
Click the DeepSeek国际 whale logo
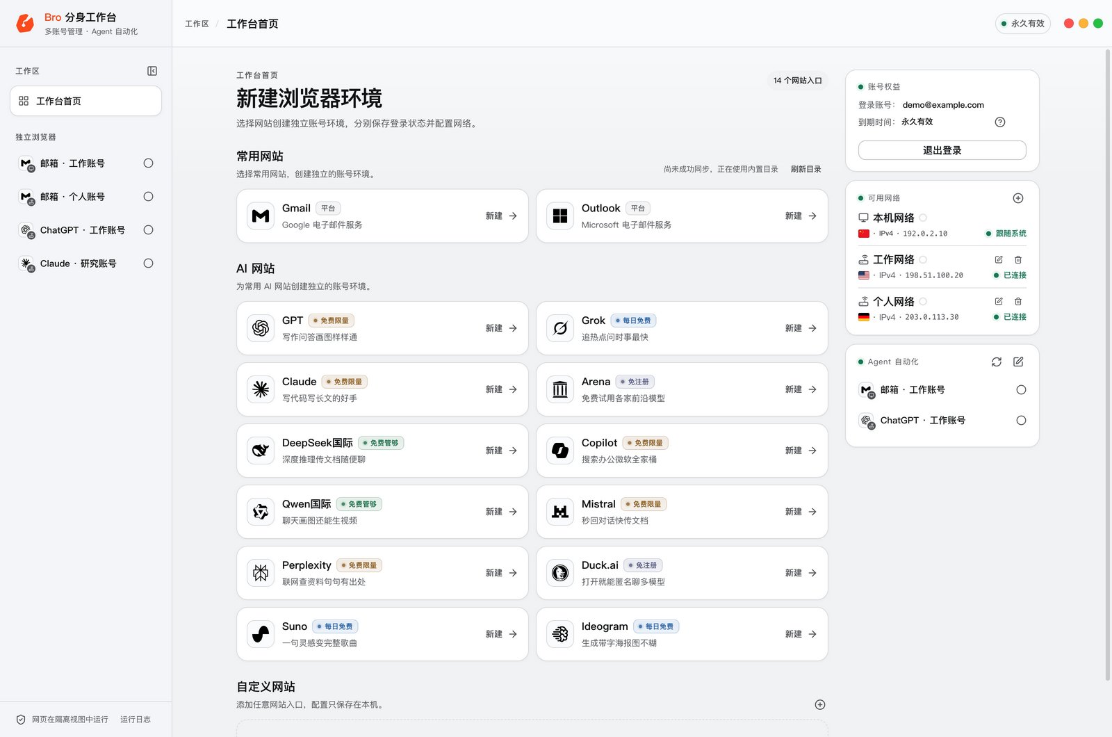(261, 451)
